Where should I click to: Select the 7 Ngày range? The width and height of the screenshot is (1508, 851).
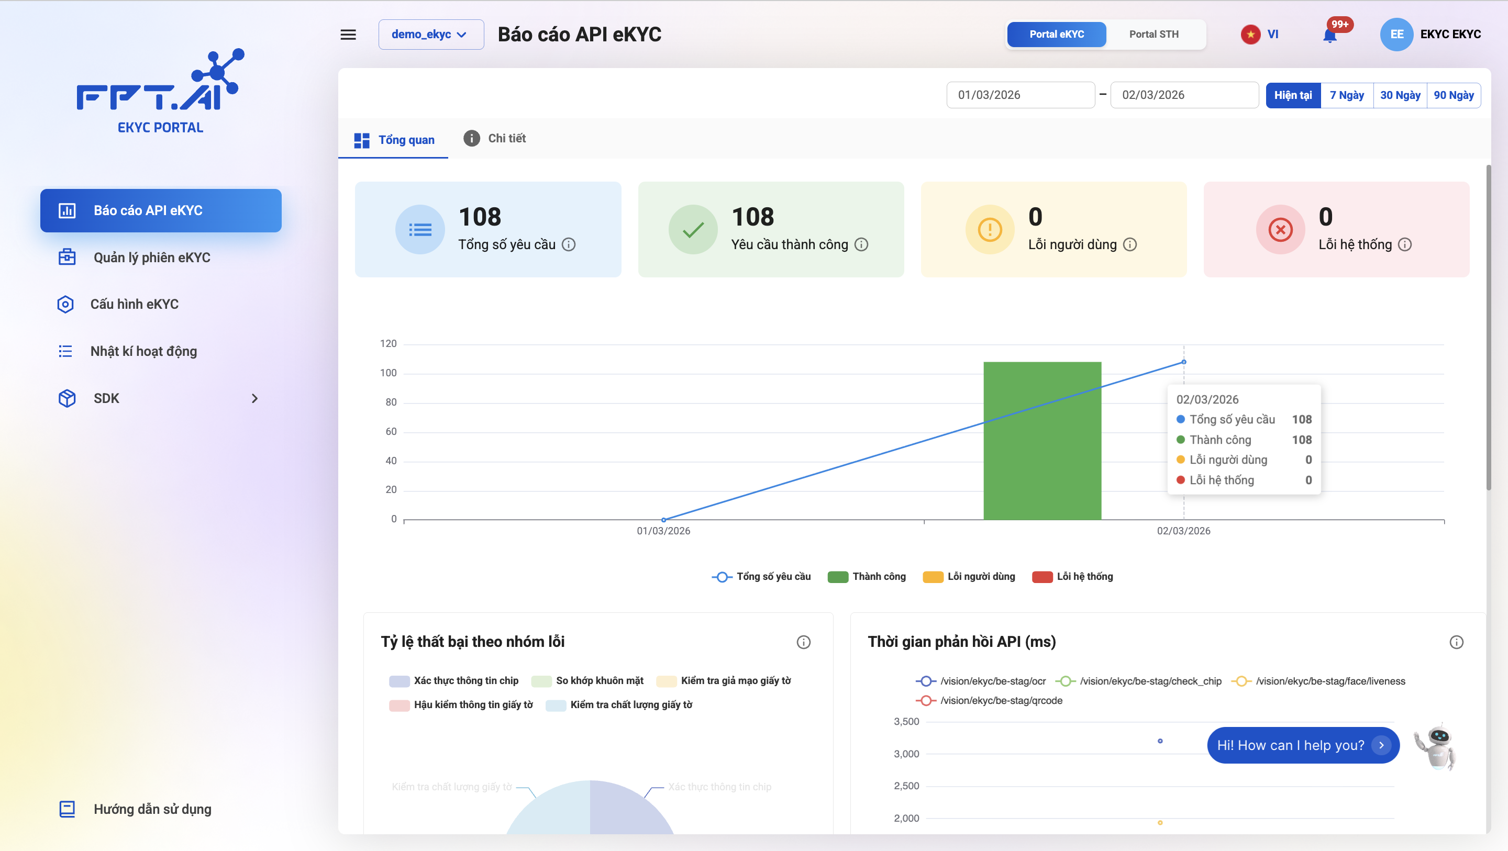(x=1346, y=95)
